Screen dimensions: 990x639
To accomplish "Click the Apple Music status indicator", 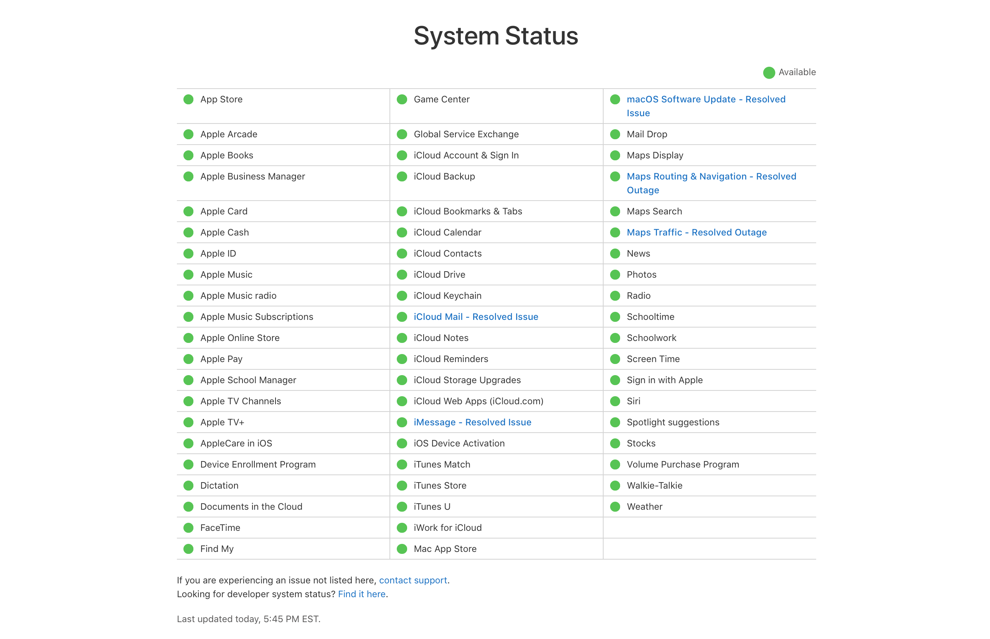I will (x=188, y=274).
